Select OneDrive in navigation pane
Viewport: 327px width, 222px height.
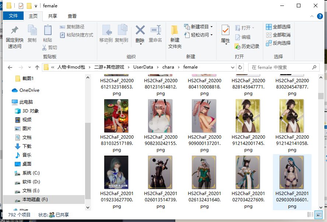point(25,90)
